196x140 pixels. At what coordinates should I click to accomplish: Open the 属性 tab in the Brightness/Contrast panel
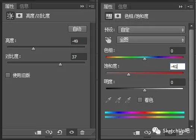click(9, 6)
